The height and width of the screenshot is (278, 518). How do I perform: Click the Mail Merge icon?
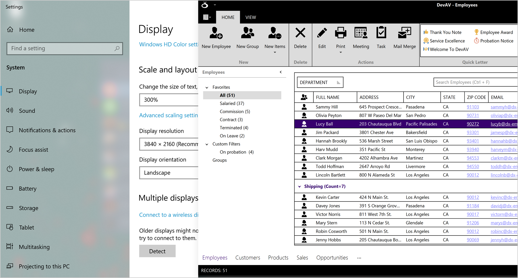[x=404, y=33]
